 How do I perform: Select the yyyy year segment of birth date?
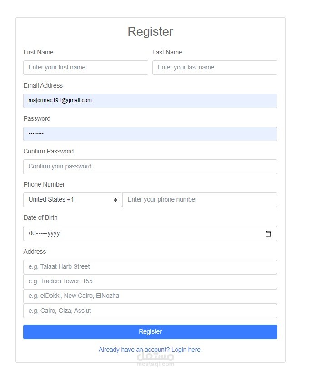click(x=54, y=233)
